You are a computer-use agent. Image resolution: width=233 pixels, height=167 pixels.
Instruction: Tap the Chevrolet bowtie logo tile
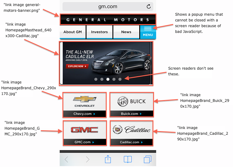(x=85, y=102)
